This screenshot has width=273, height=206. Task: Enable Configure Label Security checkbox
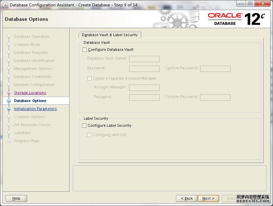click(x=84, y=126)
